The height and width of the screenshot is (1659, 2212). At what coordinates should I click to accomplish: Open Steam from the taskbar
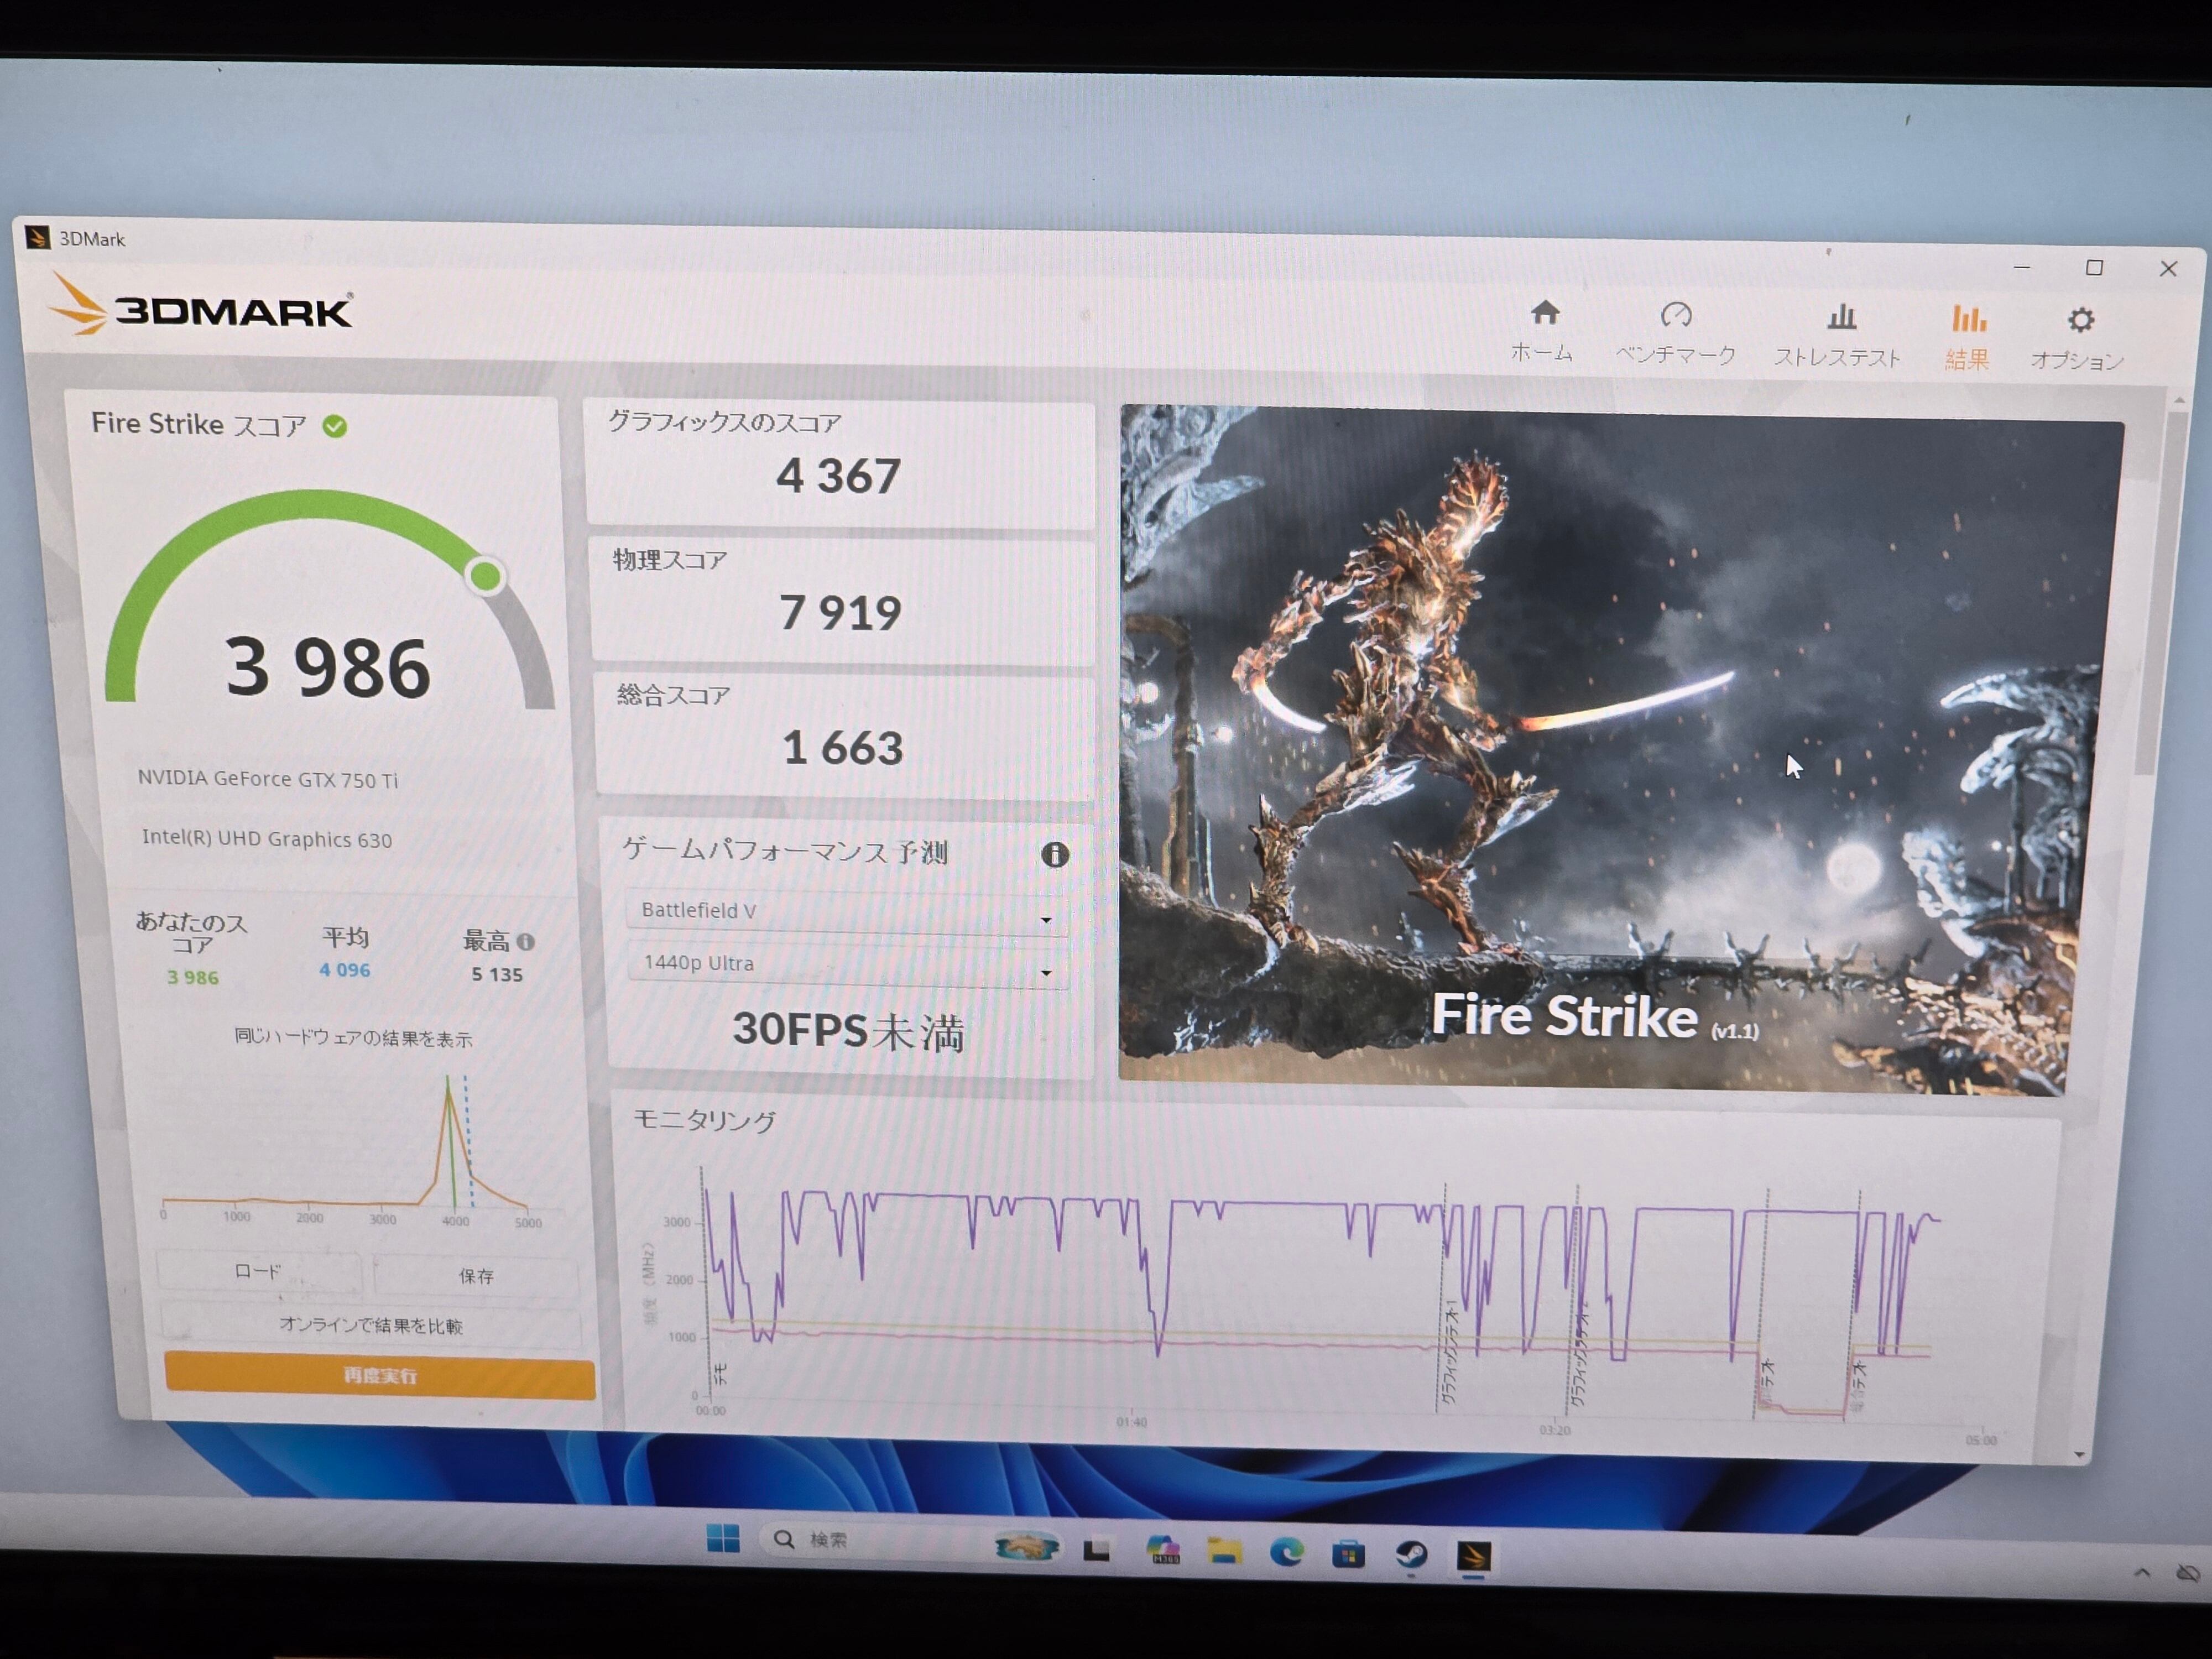[1411, 1554]
